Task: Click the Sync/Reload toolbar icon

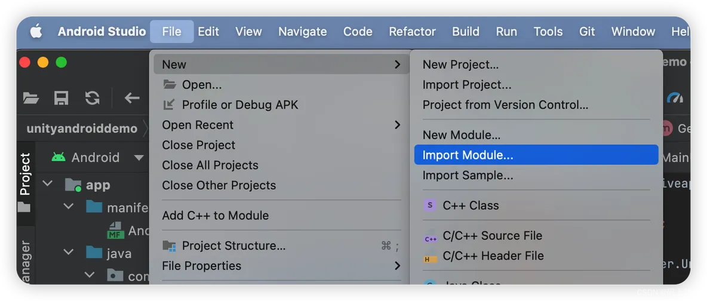Action: click(x=93, y=98)
